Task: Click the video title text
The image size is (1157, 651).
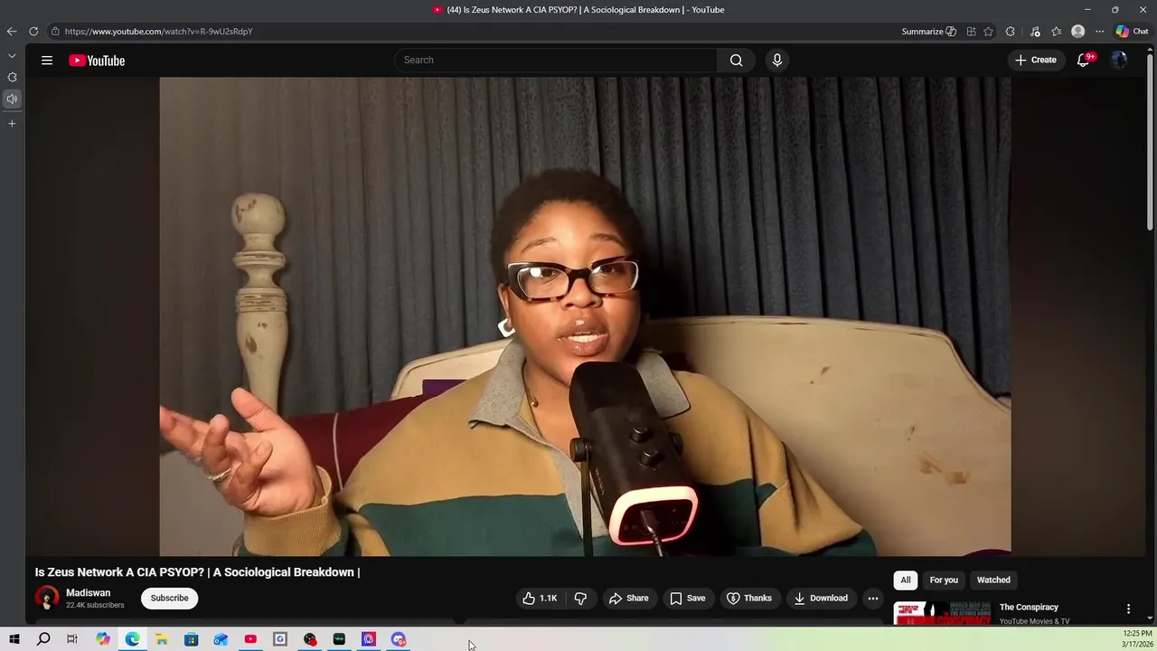Action: click(197, 572)
